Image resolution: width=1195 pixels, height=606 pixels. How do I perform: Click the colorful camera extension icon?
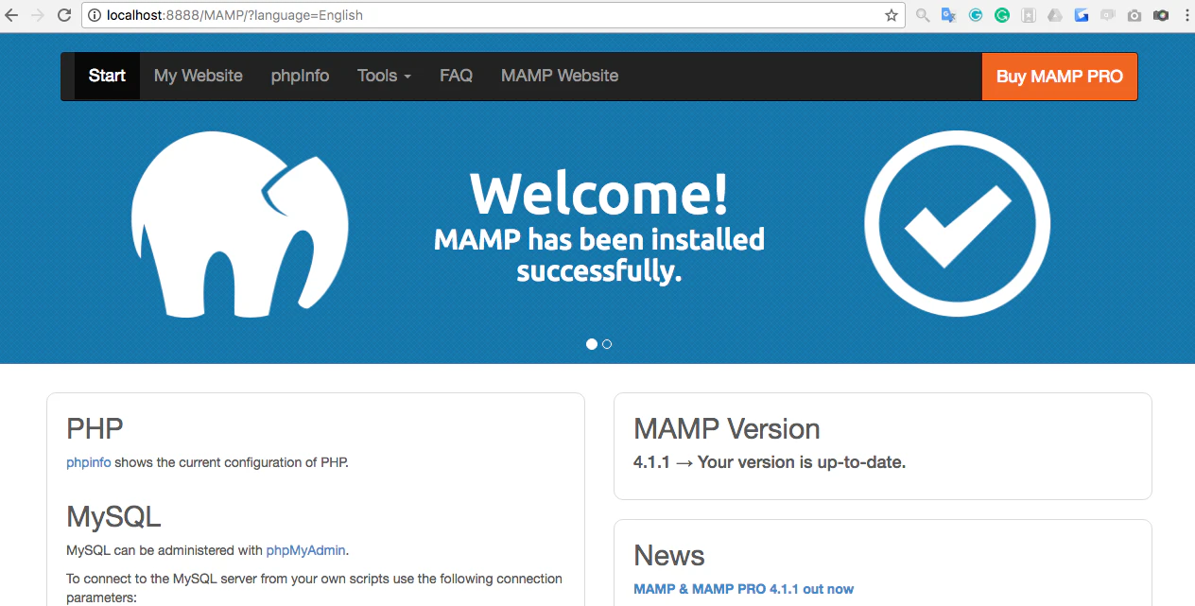tap(1161, 15)
